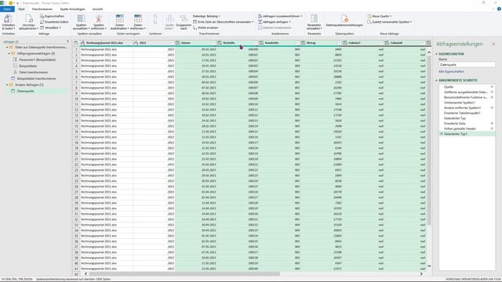This screenshot has height=282, width=502.
Task: Select the Column7 column header
Action: 363,43
